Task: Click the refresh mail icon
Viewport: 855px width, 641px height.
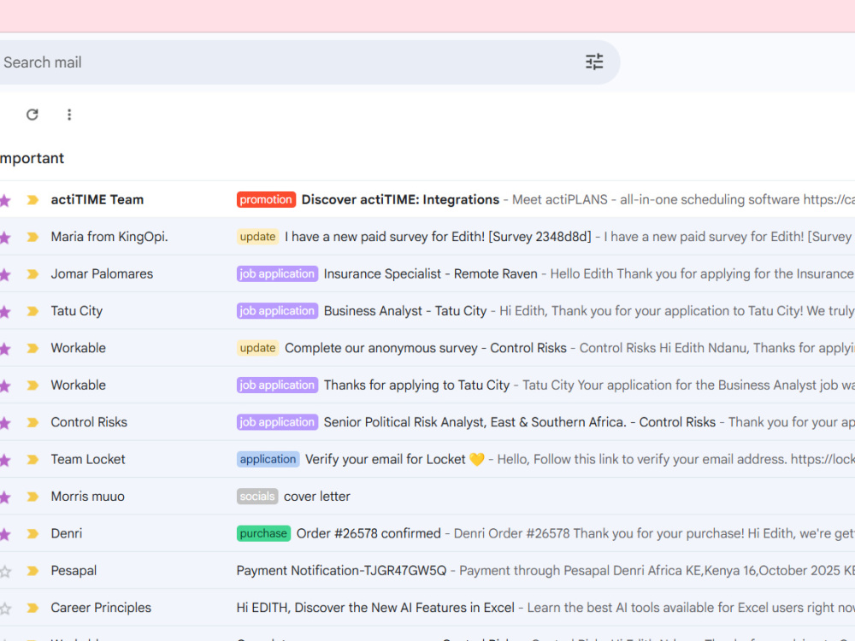Action: click(x=32, y=115)
